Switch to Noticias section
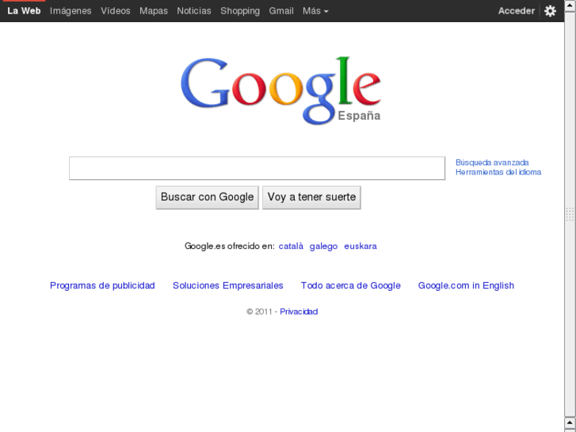 point(194,11)
